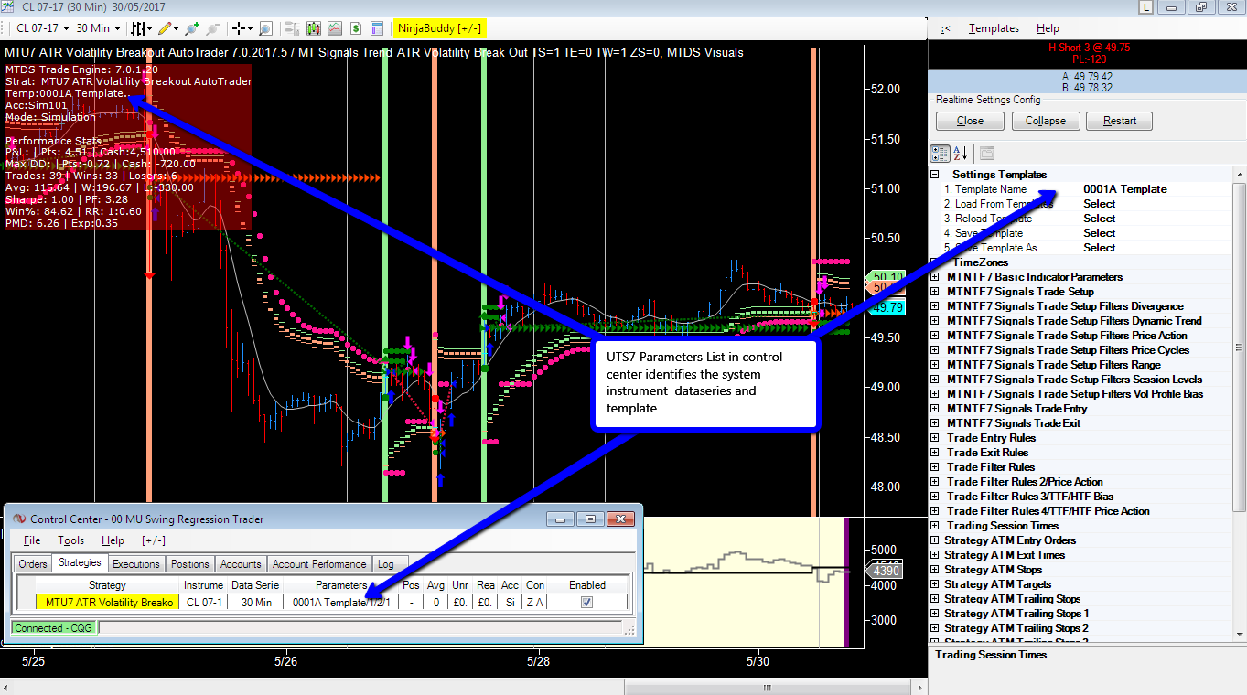Viewport: 1247px width, 695px height.
Task: Click the 0001A Template parameters cell
Action: coord(341,602)
